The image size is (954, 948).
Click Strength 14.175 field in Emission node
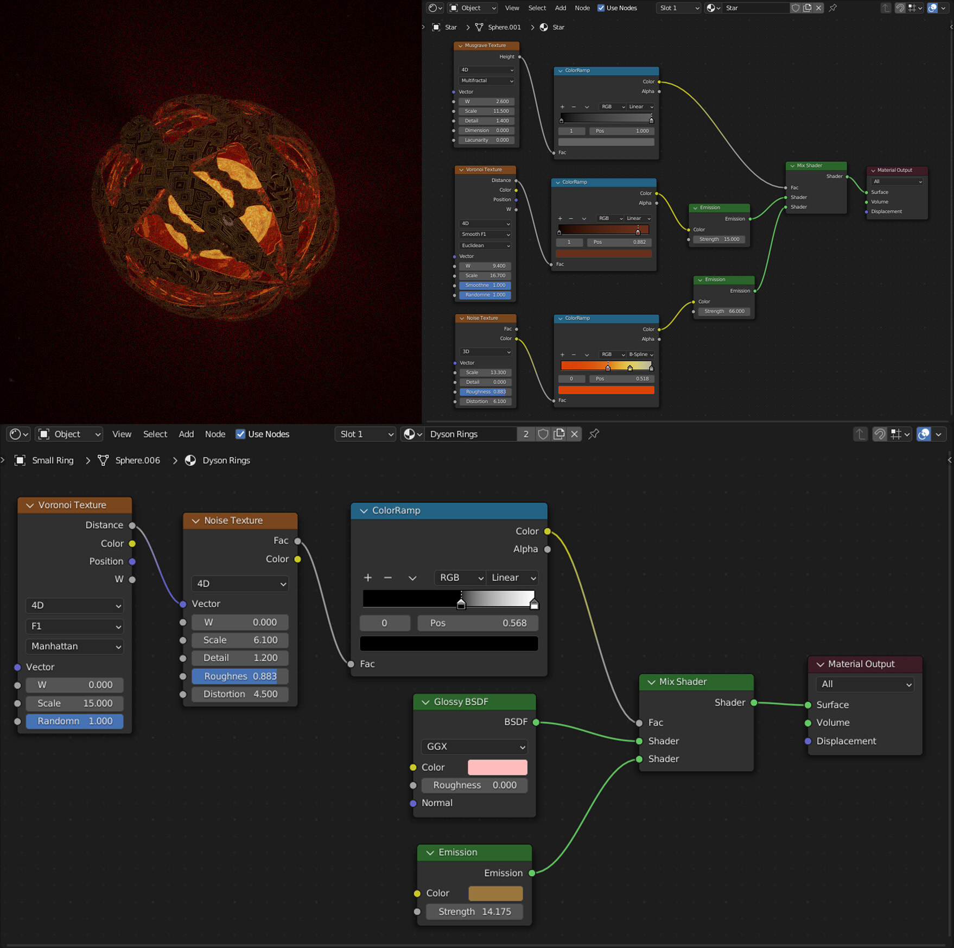click(474, 912)
